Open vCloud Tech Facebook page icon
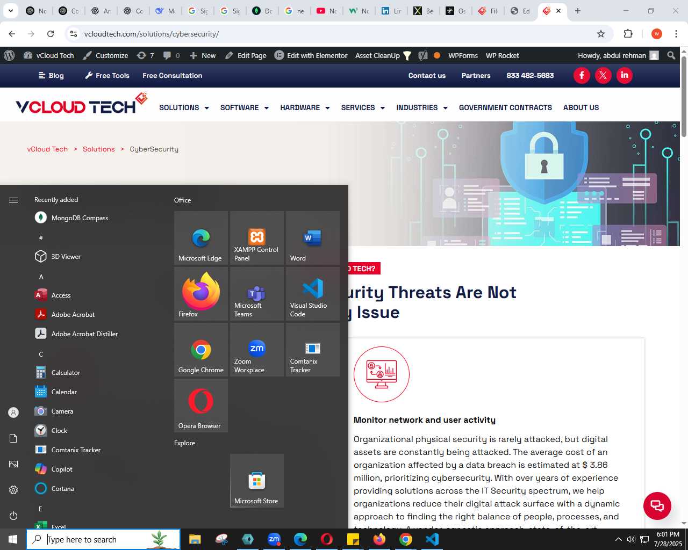Image resolution: width=688 pixels, height=550 pixels. tap(582, 75)
